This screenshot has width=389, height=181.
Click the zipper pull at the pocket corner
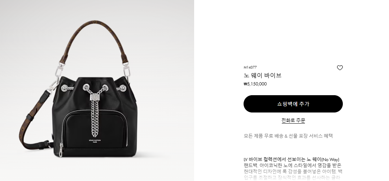[x=61, y=147]
